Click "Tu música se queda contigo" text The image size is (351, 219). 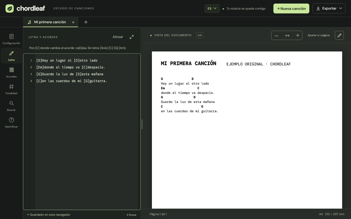coord(246,8)
